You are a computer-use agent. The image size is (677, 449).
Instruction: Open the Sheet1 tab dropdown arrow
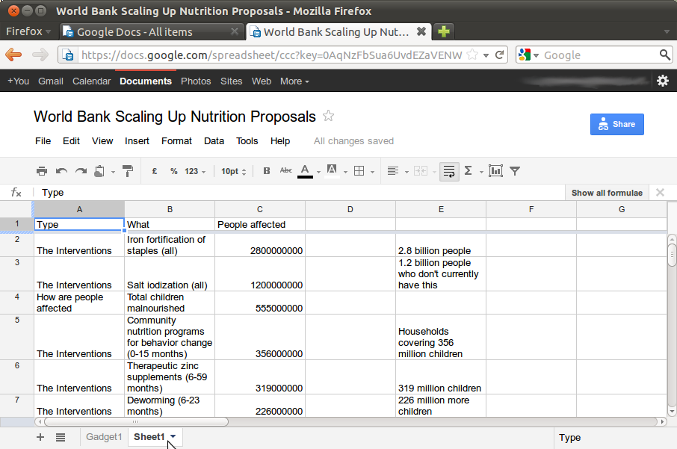click(173, 436)
